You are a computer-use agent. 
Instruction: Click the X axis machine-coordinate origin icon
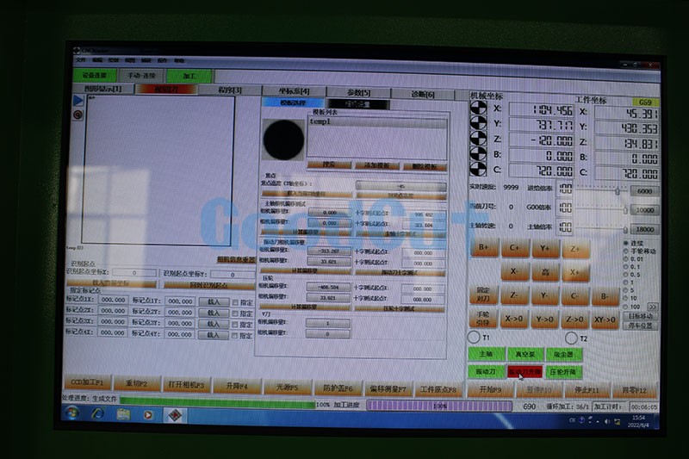479,108
